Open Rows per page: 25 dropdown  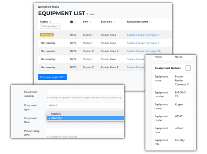click(53, 77)
